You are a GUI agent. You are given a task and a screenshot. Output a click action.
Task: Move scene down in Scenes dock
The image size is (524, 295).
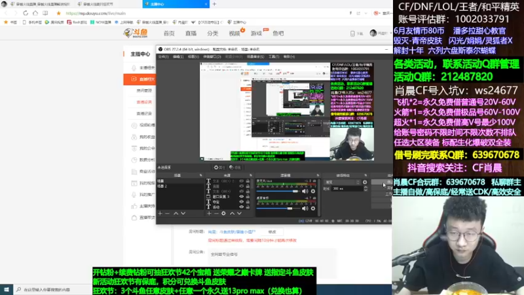click(x=183, y=214)
